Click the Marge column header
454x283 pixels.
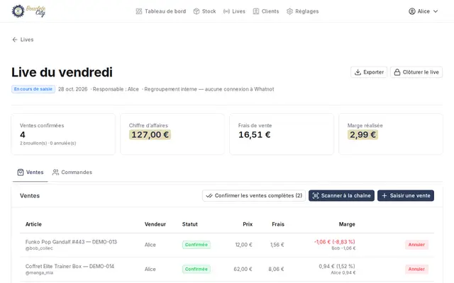click(x=347, y=224)
